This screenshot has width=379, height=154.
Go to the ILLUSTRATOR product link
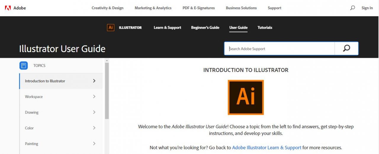(x=130, y=27)
